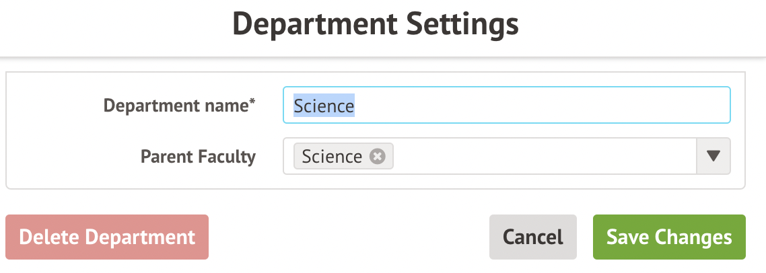Click the 'Department name*' label

[178, 106]
